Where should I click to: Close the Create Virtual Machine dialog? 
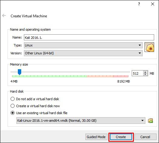pos(153,4)
